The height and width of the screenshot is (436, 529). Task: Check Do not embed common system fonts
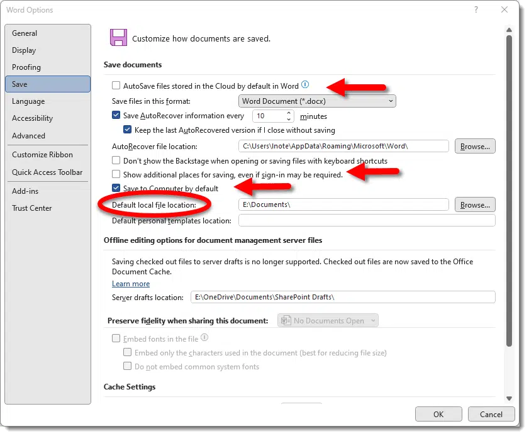coord(127,366)
